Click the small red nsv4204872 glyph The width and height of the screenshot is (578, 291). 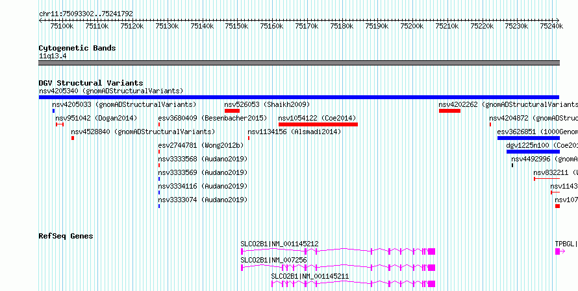(490, 124)
